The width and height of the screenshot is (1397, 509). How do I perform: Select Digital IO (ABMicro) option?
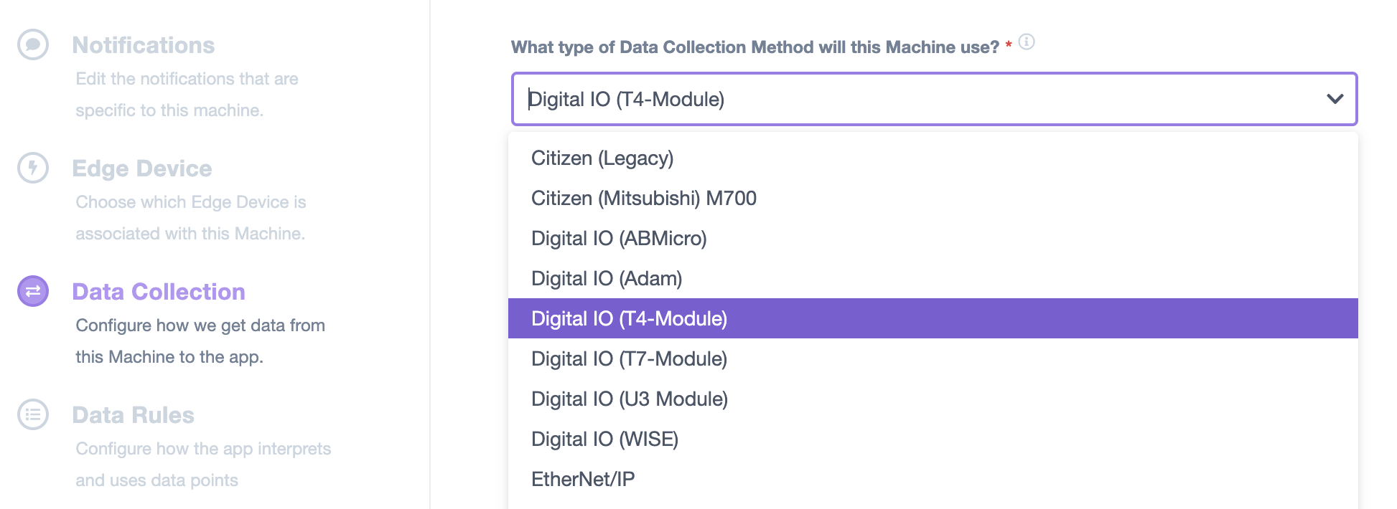pos(933,238)
